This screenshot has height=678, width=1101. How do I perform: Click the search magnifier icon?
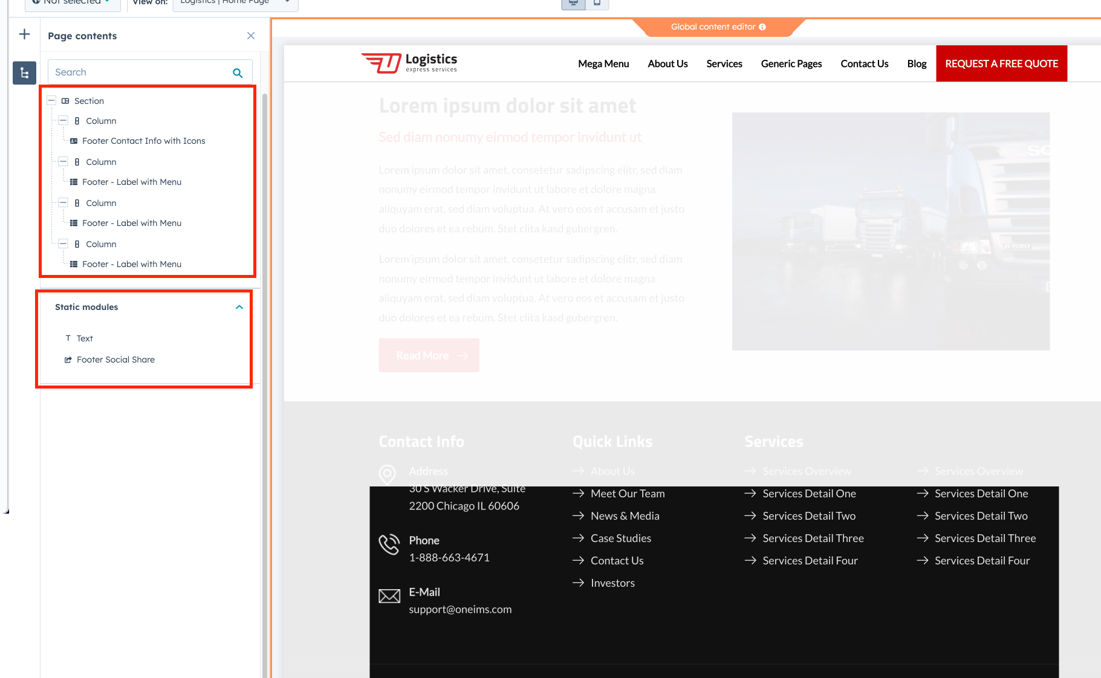click(x=238, y=73)
